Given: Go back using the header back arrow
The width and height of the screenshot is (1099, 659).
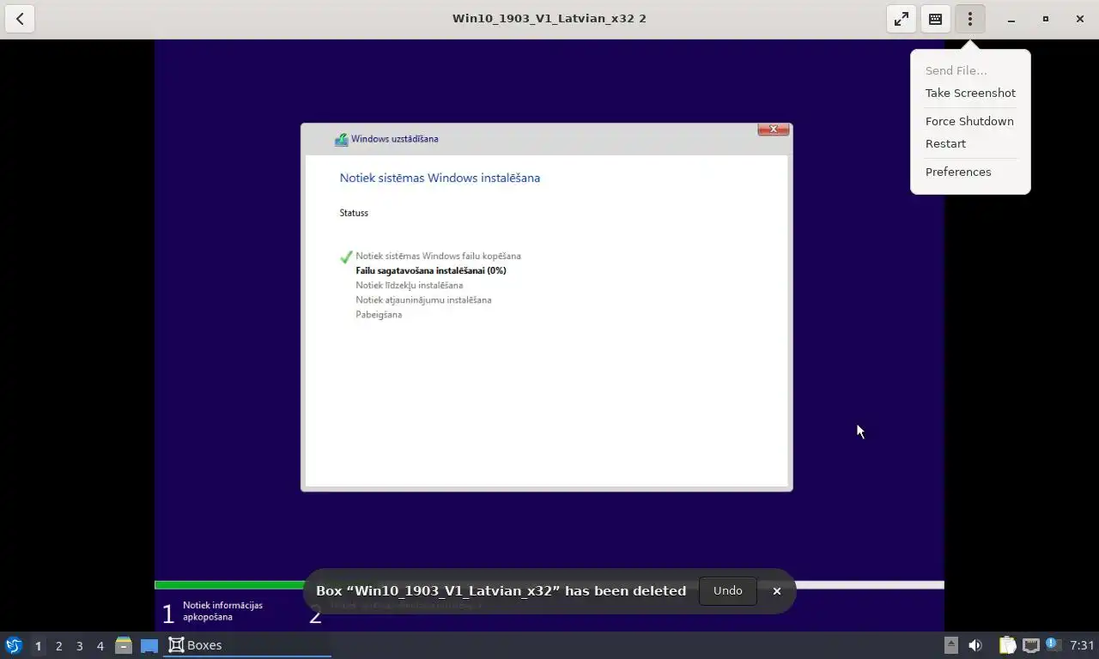Looking at the screenshot, I should [20, 18].
